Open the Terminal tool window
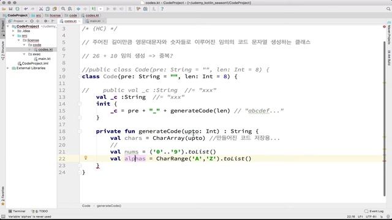The image size is (392, 220). click(17, 211)
